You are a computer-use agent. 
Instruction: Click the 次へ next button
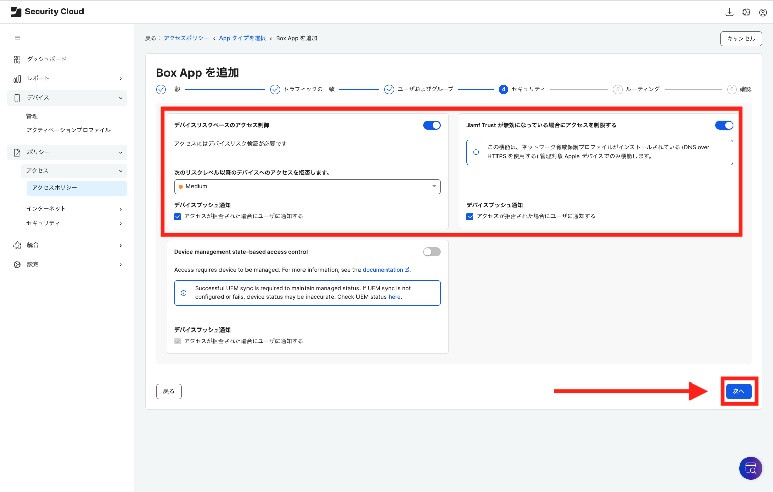[x=739, y=391]
